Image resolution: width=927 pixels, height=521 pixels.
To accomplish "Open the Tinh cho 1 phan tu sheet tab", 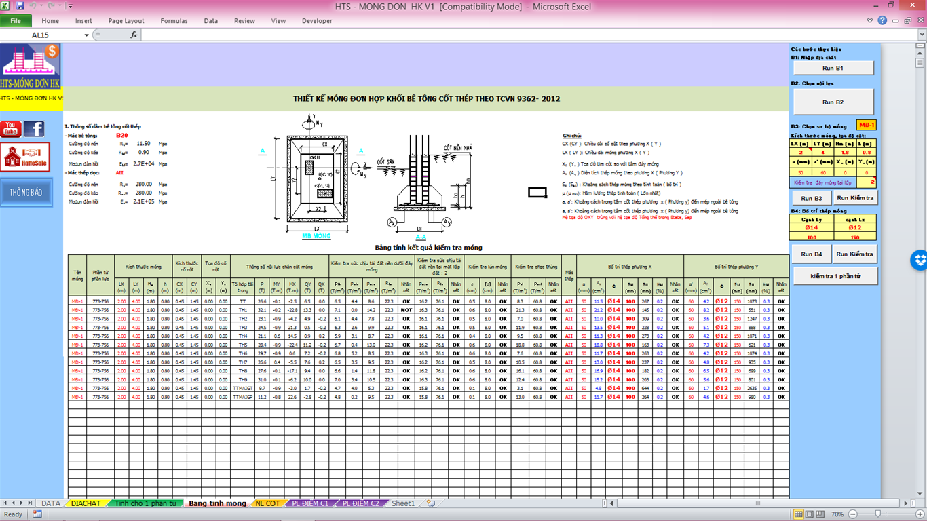I will pyautogui.click(x=145, y=503).
